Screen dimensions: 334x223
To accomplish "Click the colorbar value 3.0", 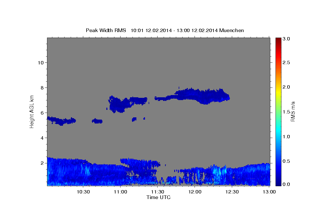I will coord(287,39).
